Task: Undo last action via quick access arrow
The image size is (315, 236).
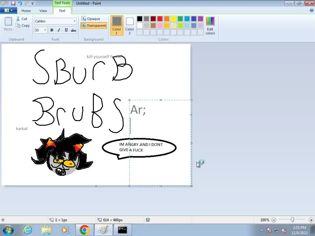Action: click(x=20, y=3)
